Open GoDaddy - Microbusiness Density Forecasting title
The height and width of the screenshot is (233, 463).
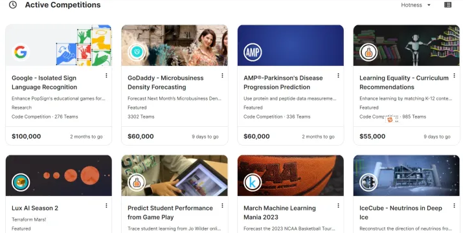pyautogui.click(x=165, y=82)
